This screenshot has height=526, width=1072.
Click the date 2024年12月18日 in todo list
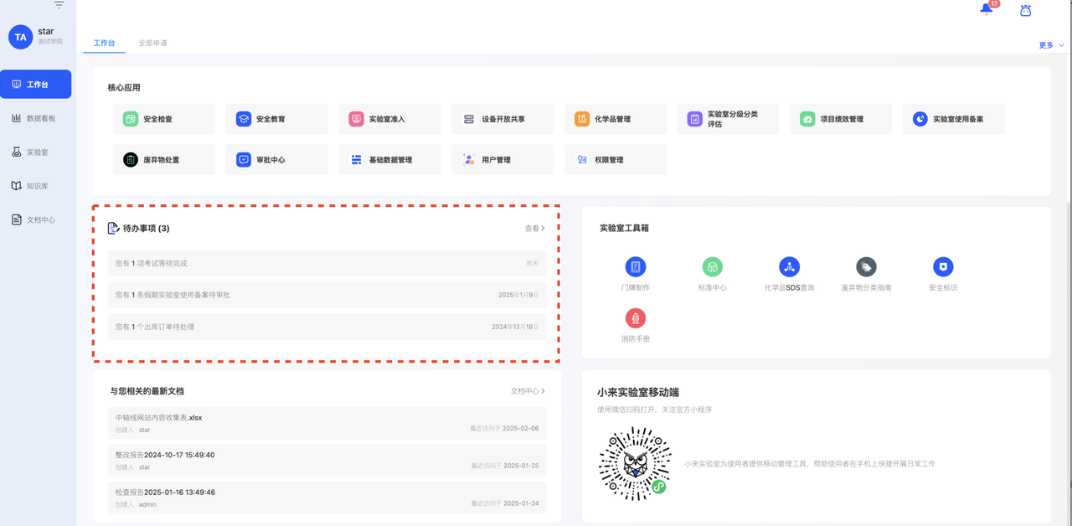(x=515, y=327)
